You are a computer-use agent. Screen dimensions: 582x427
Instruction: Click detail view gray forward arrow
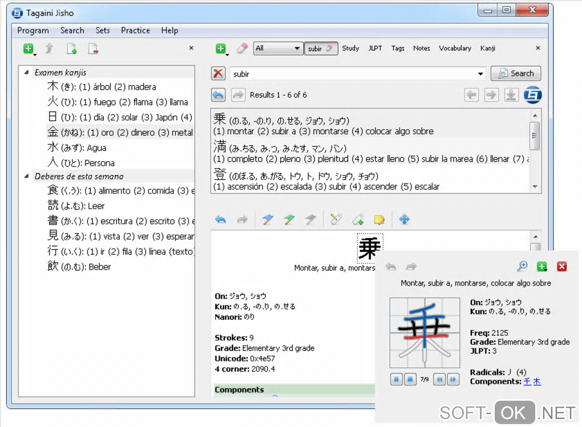pyautogui.click(x=242, y=220)
